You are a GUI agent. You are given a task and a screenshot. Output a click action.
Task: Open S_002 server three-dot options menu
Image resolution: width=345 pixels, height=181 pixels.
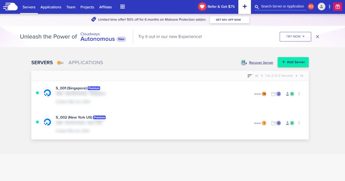click(x=299, y=123)
